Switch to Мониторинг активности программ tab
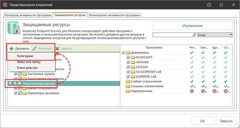The width and height of the screenshot is (240, 128). pos(114,15)
